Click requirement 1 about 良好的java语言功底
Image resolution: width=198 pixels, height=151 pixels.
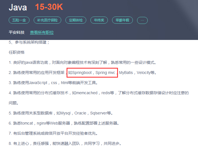tap(83, 62)
